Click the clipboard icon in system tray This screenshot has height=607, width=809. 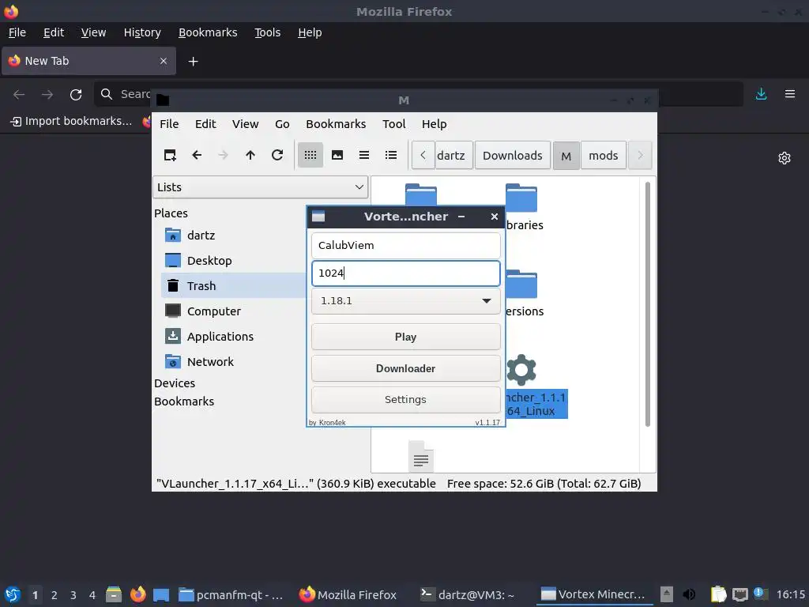718,594
